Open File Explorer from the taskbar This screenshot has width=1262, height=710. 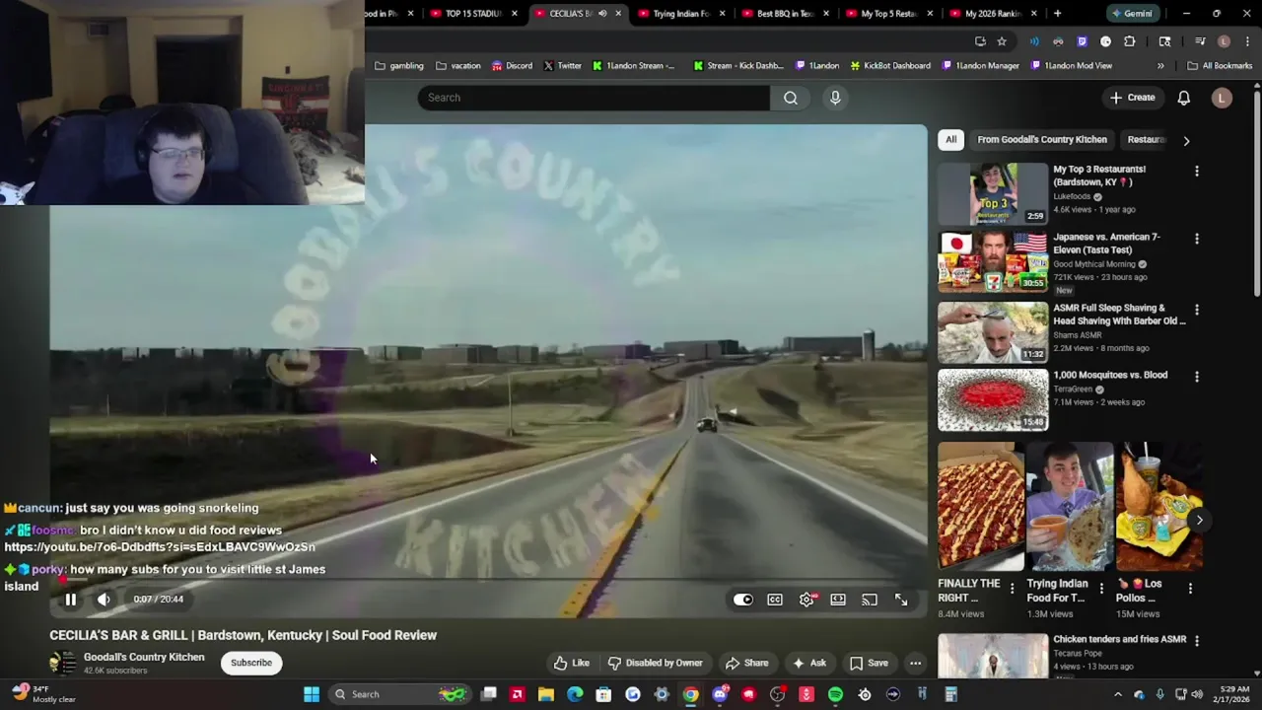[x=545, y=694]
